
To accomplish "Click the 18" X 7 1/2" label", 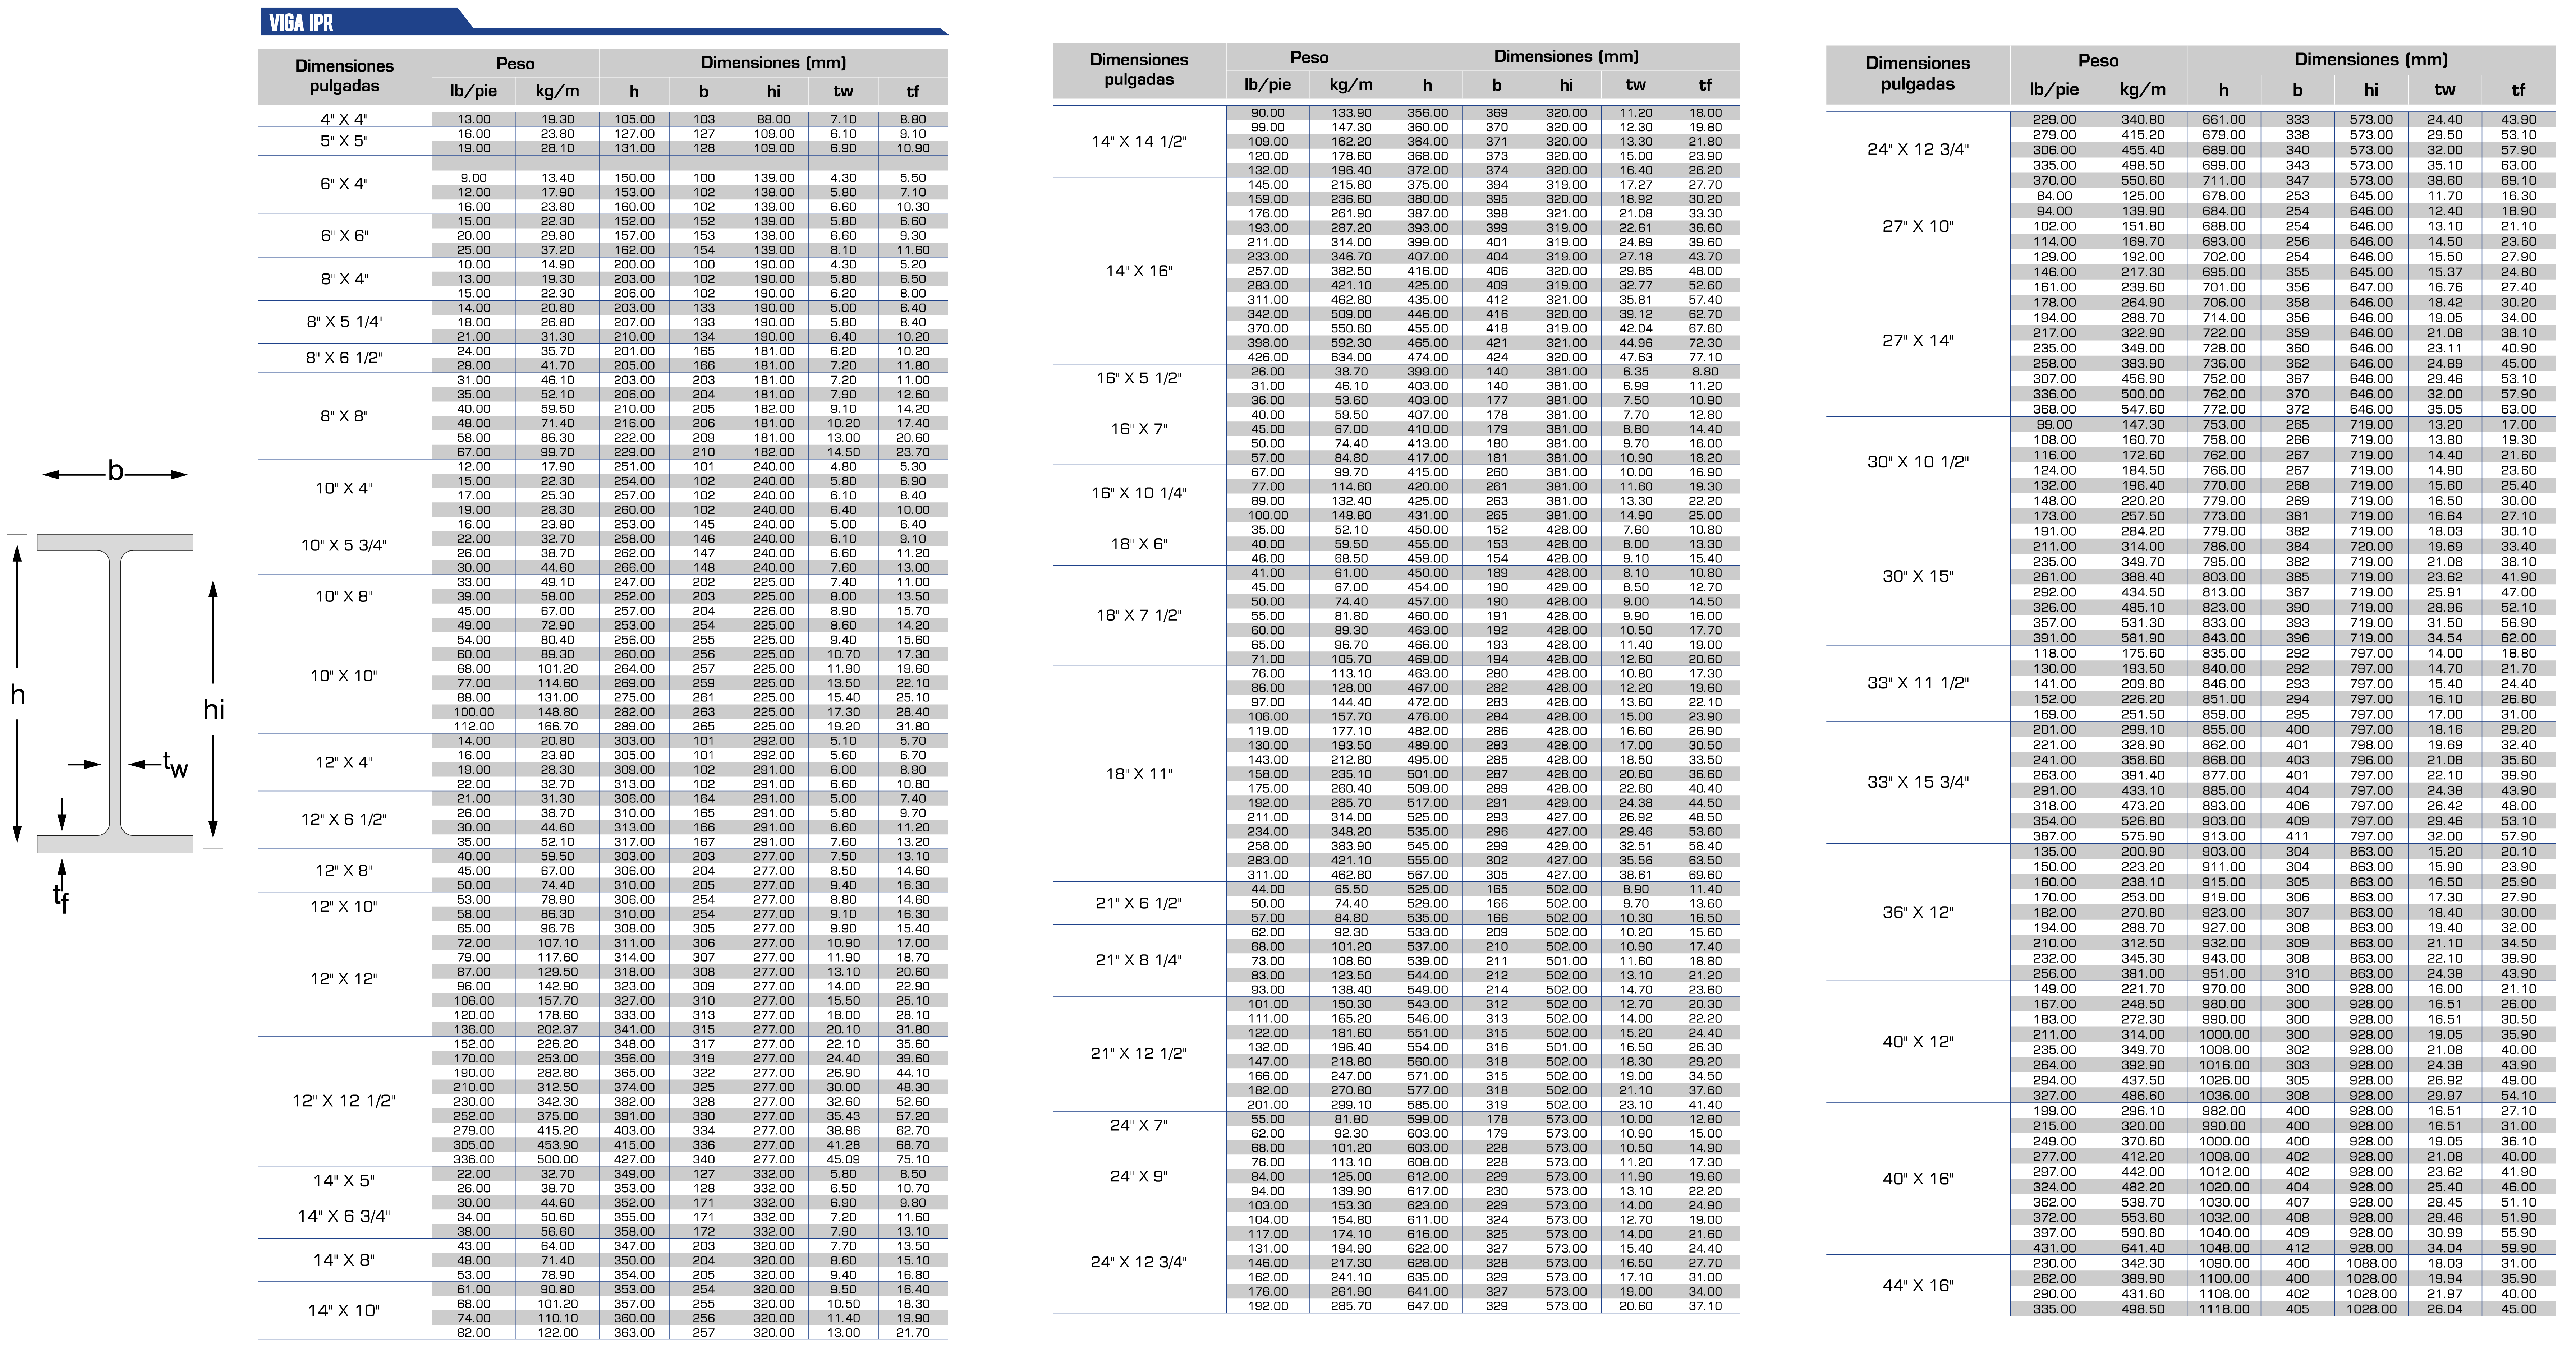I will tap(1139, 615).
